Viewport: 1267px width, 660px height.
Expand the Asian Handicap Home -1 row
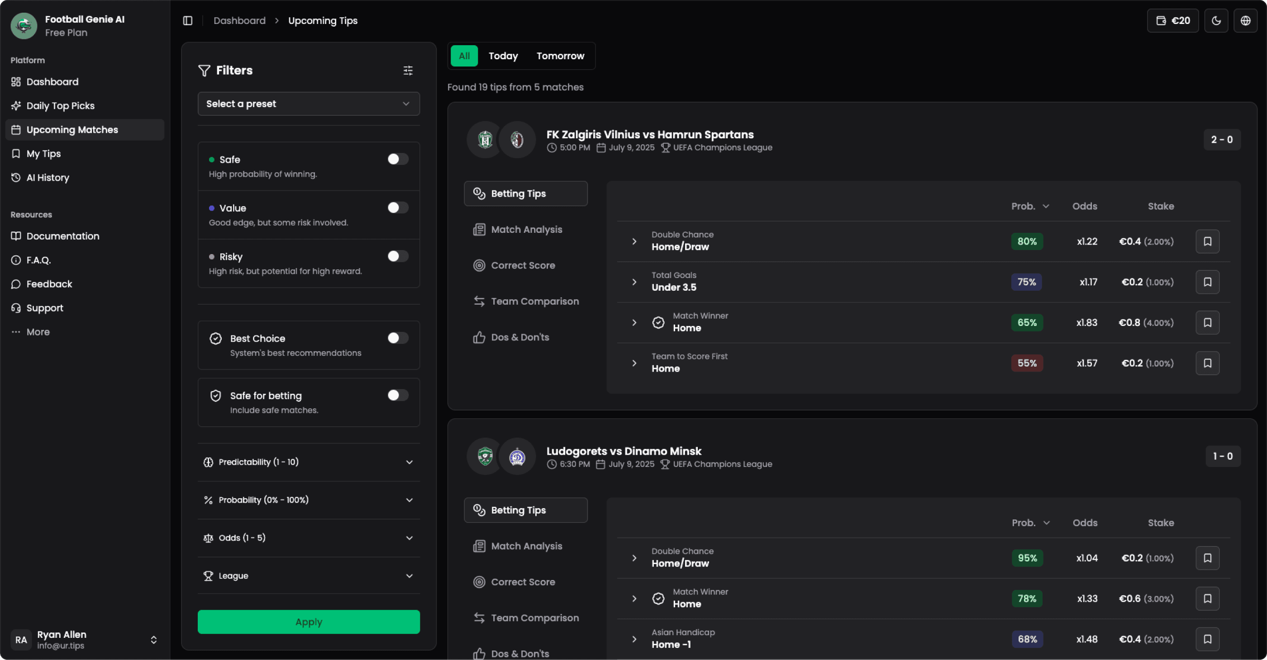point(634,639)
